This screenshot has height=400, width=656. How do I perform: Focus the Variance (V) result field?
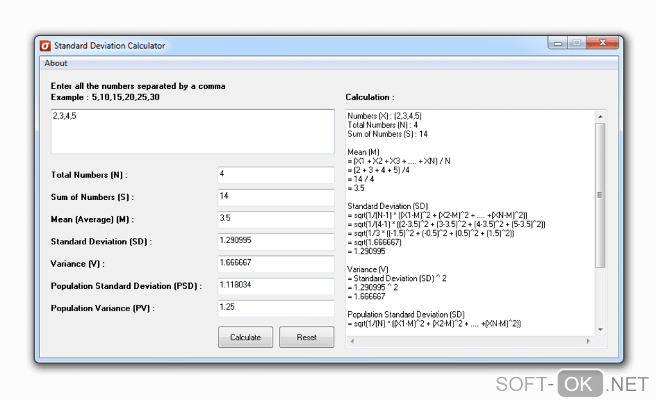pyautogui.click(x=276, y=264)
